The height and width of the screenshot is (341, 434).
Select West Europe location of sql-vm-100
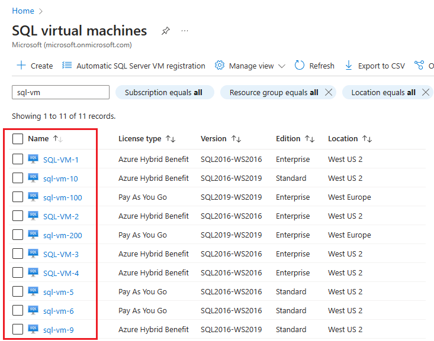[x=349, y=197]
